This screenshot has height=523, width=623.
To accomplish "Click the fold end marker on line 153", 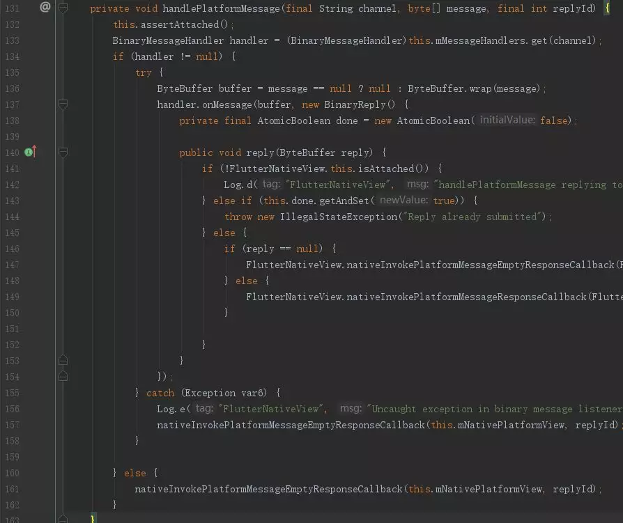I will (63, 360).
